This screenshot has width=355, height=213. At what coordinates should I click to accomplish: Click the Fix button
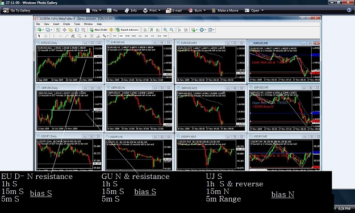coord(112,10)
